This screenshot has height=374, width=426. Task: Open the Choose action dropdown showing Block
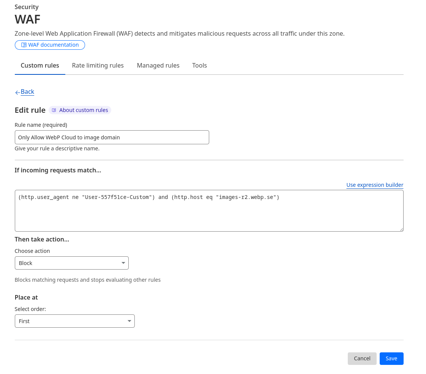pyautogui.click(x=72, y=263)
